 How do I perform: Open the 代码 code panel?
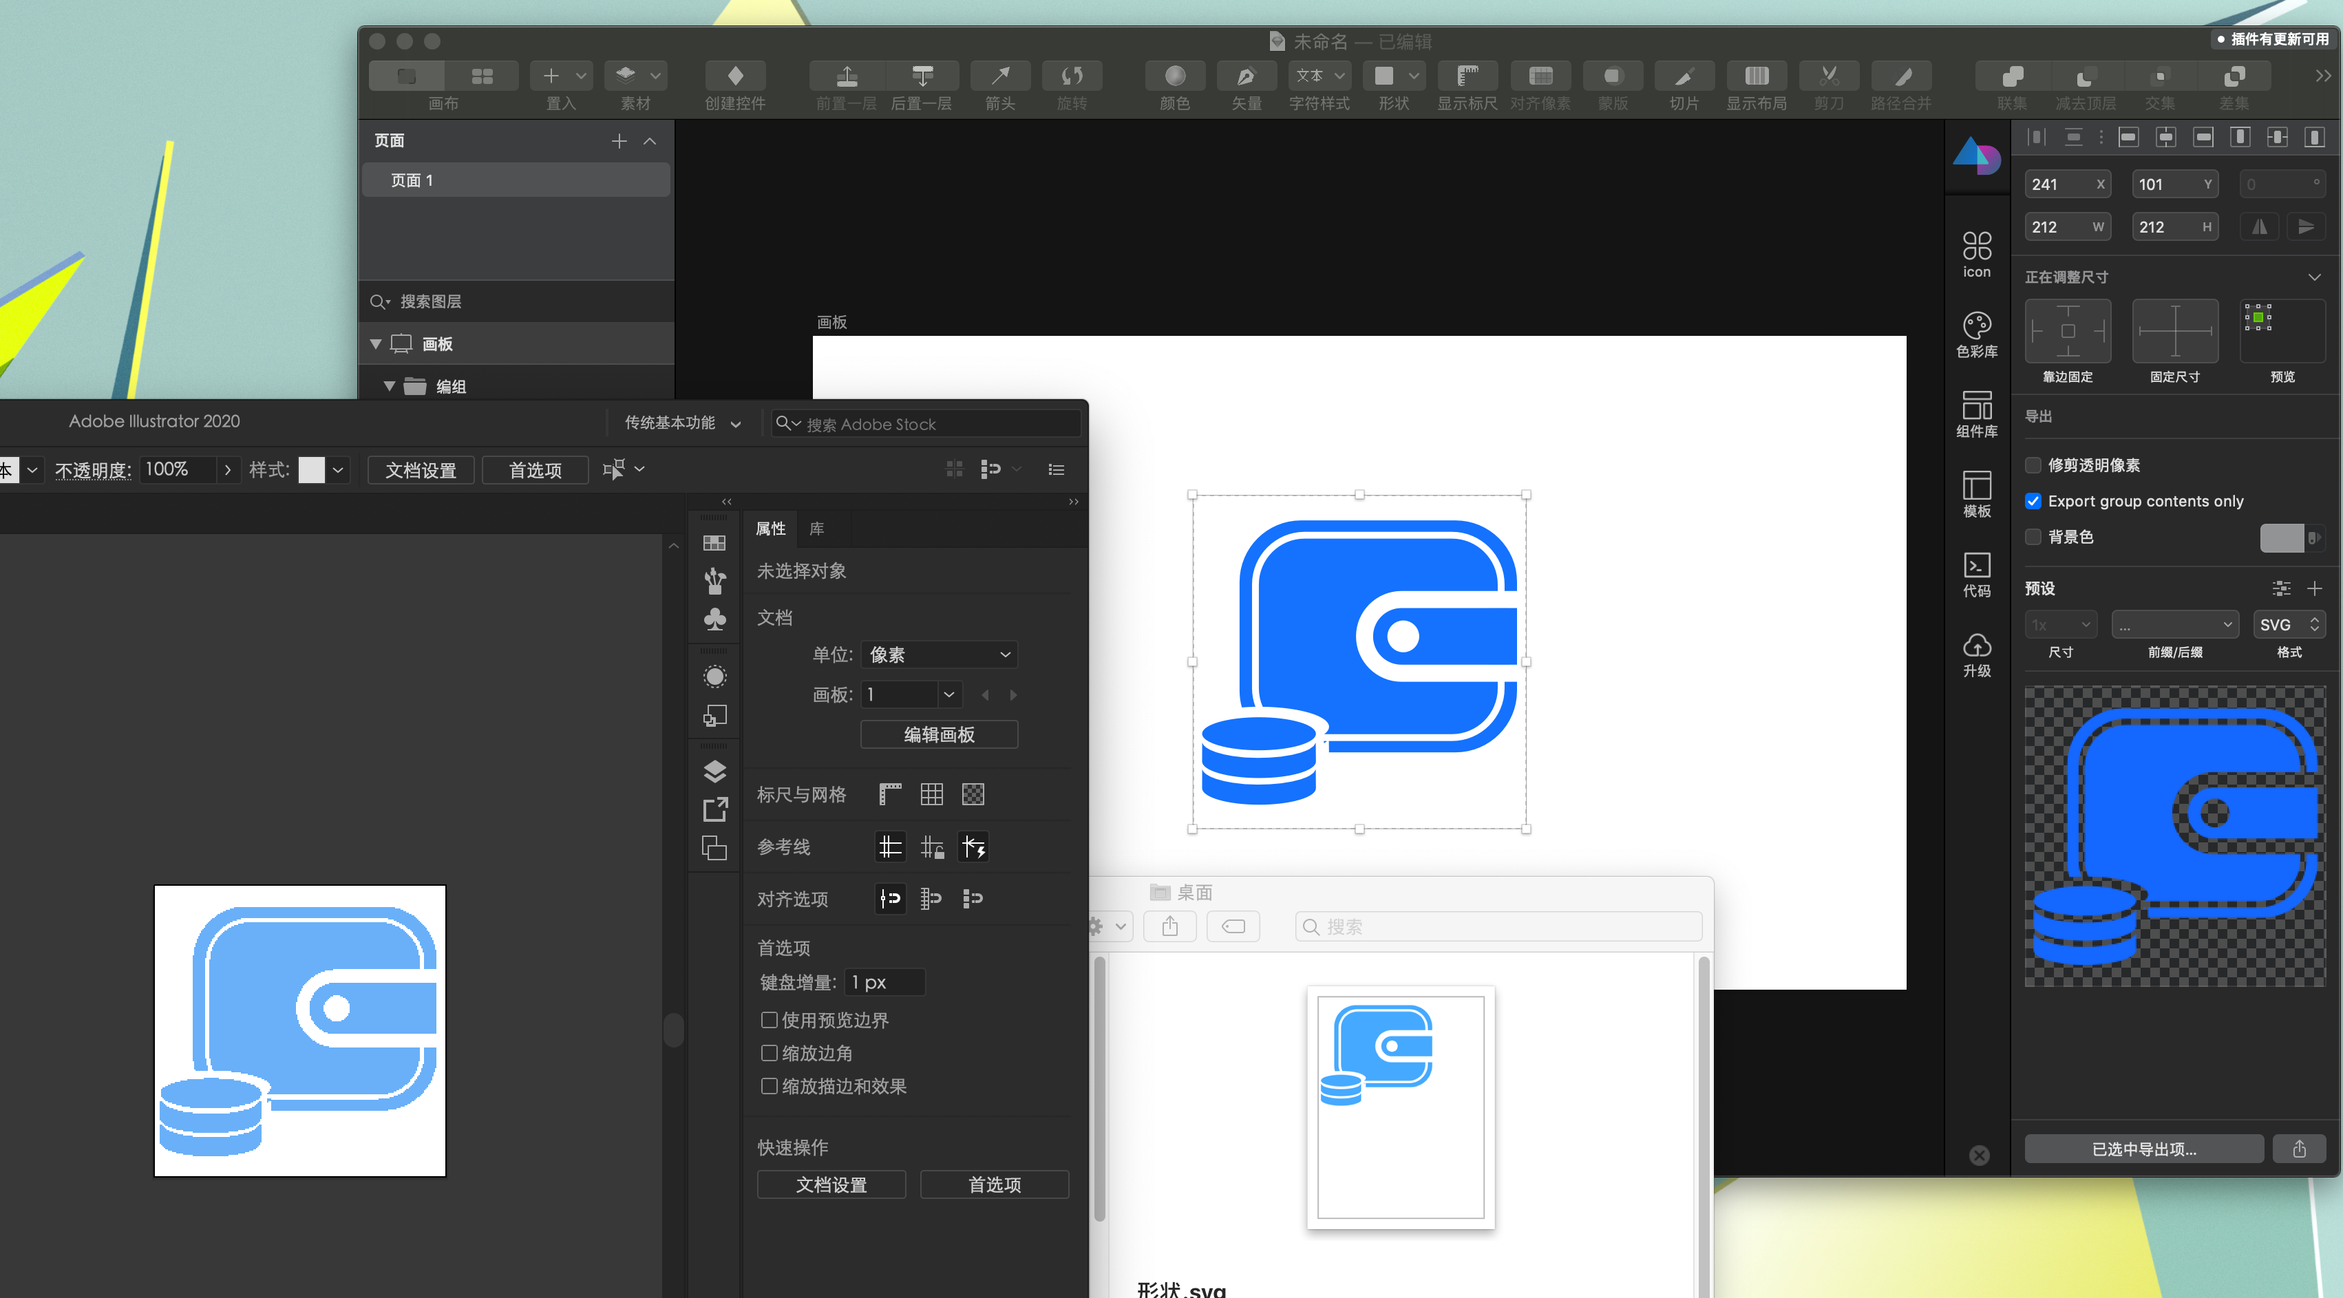[x=1976, y=575]
